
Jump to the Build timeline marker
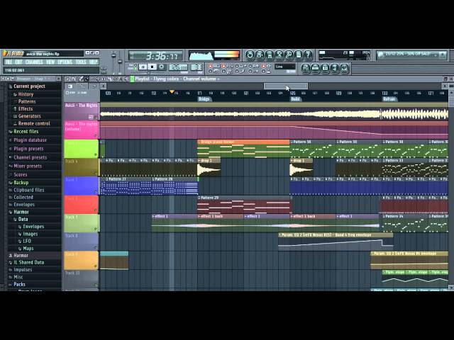coord(295,99)
